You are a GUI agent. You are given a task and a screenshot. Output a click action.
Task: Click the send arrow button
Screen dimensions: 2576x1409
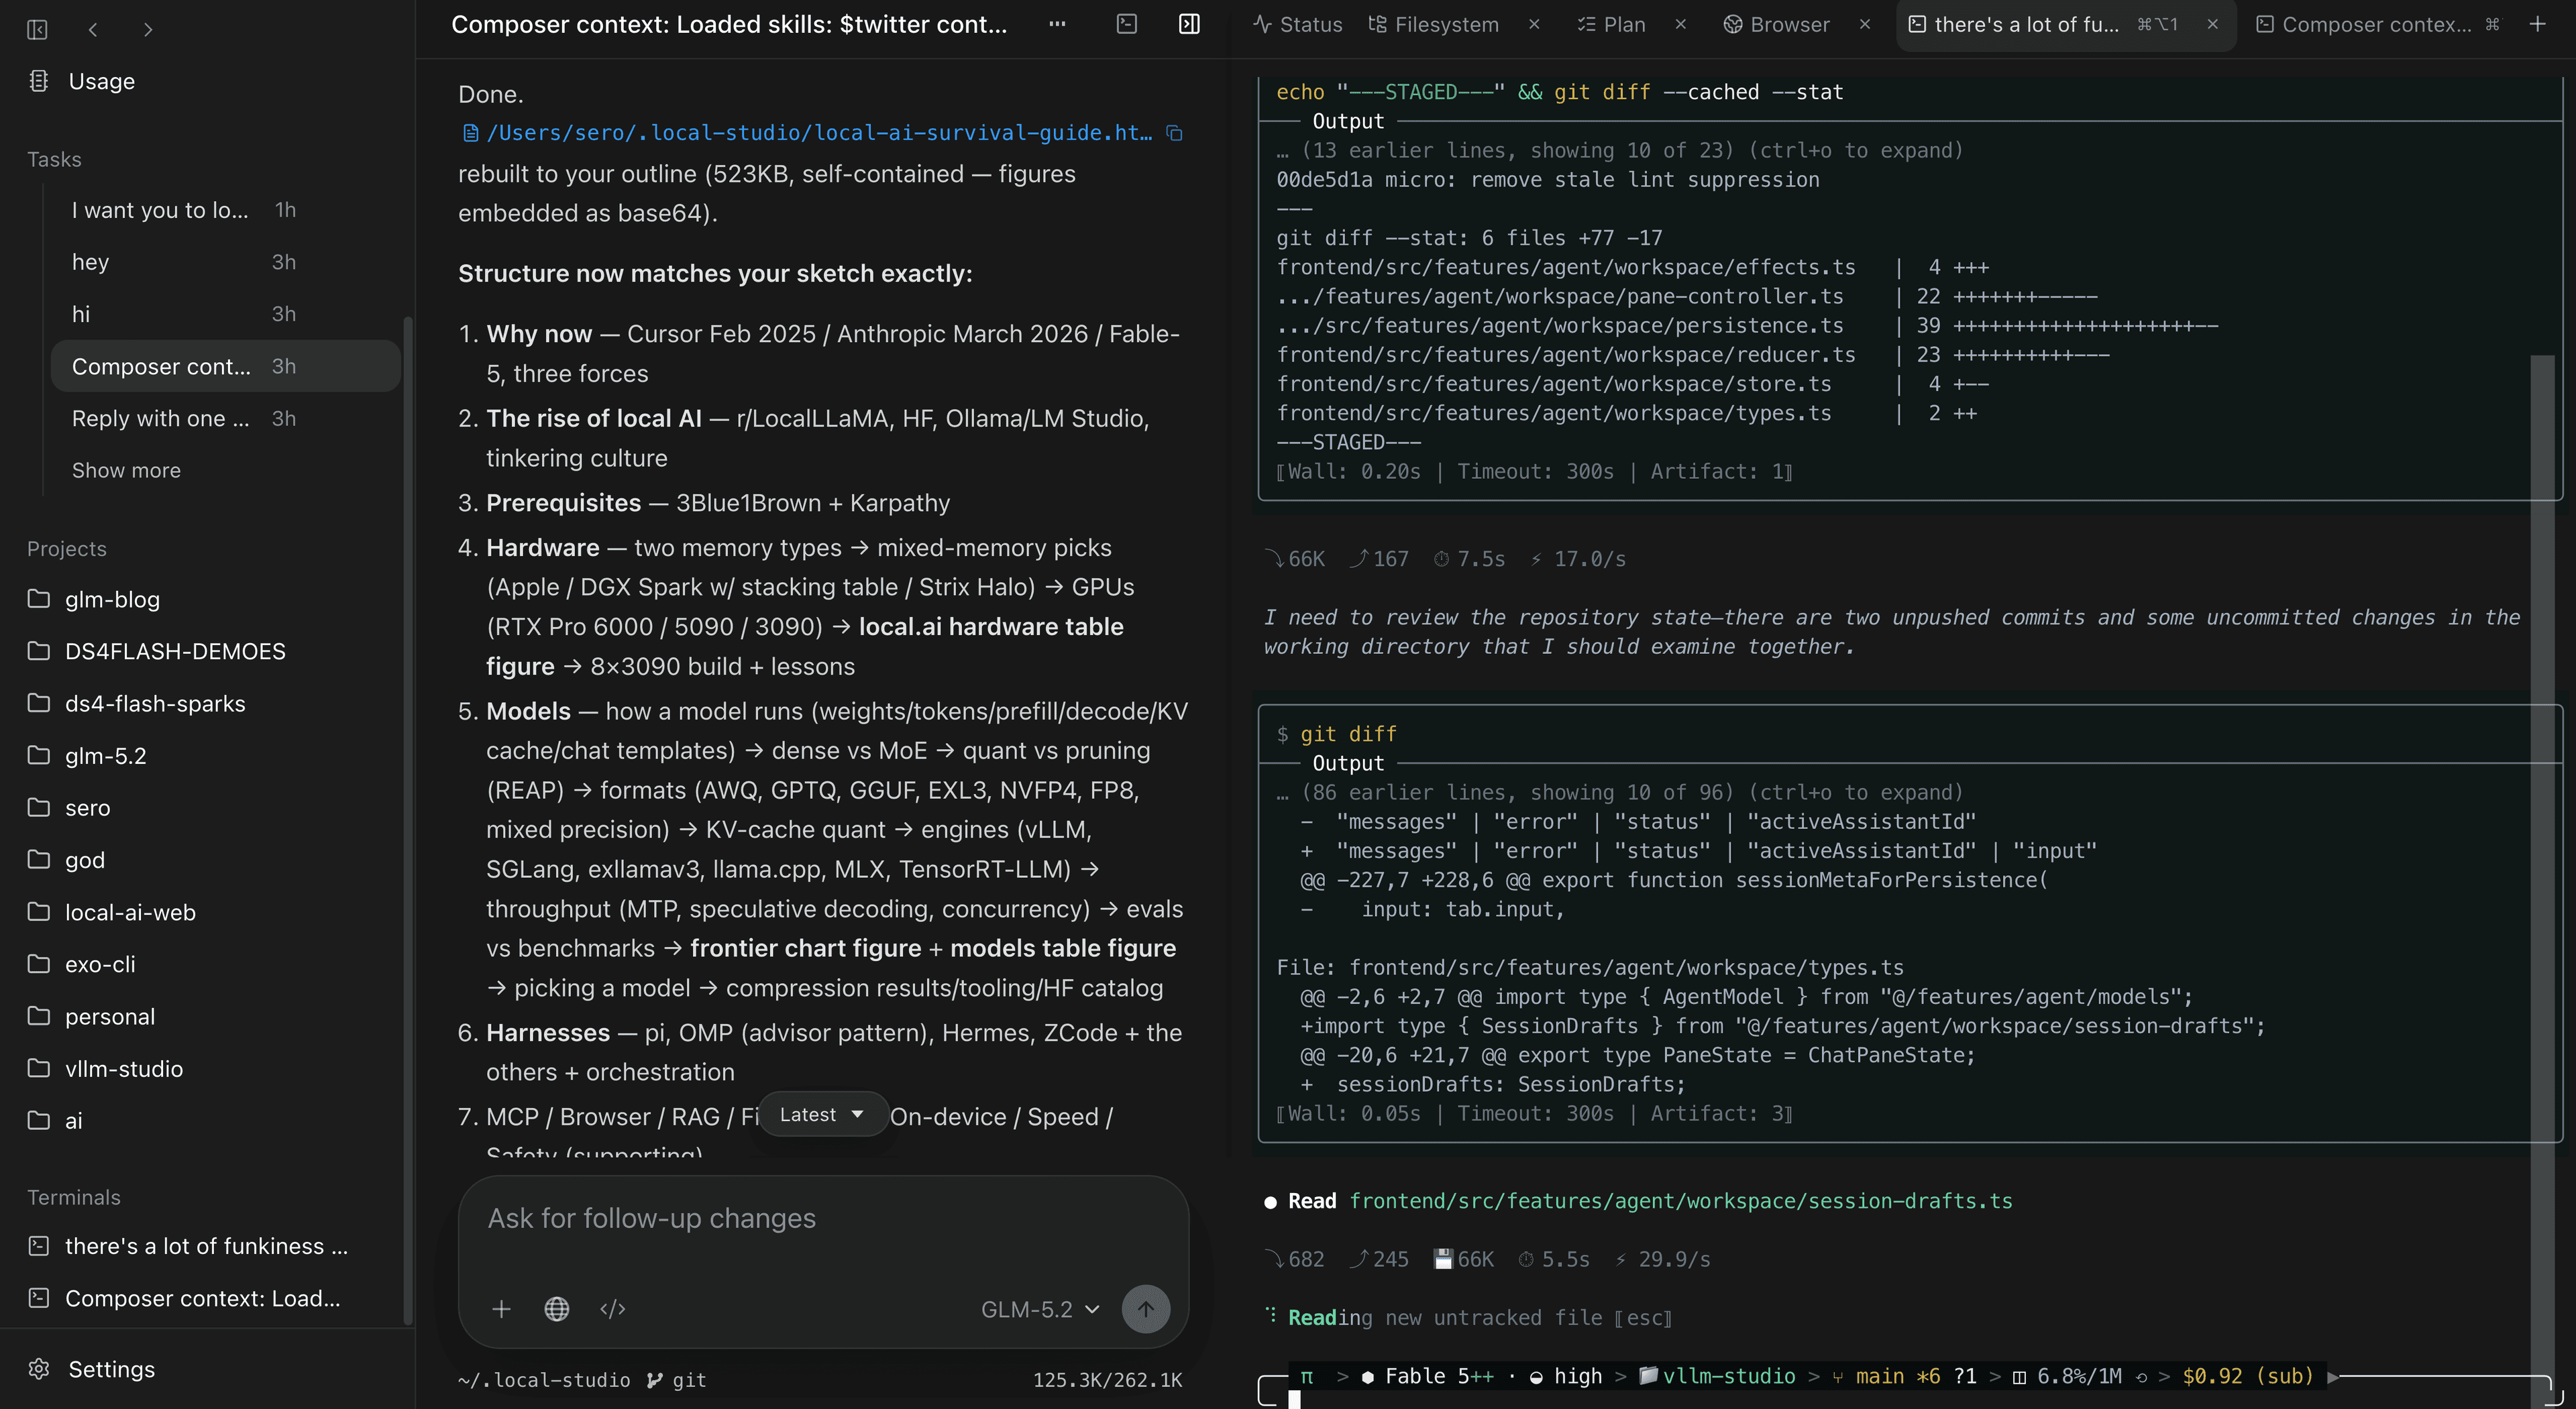[1146, 1309]
